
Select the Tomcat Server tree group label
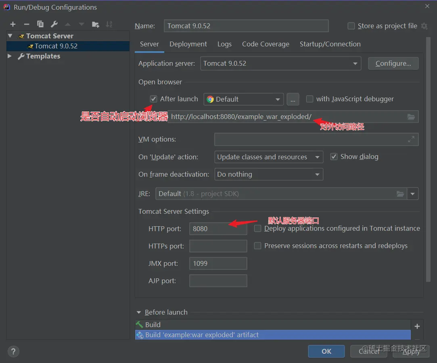click(50, 36)
